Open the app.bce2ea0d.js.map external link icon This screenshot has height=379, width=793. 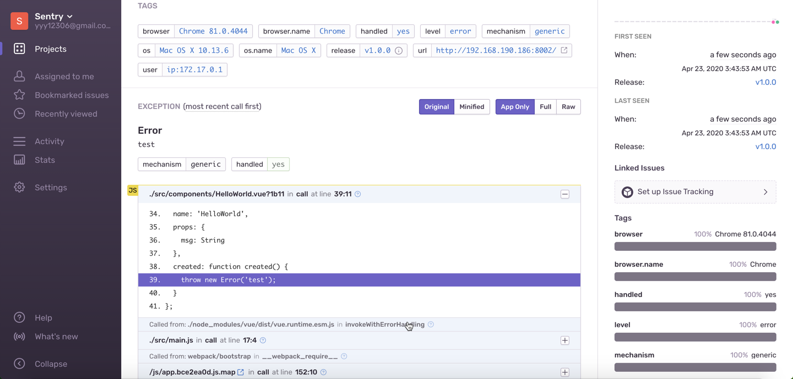tap(241, 372)
